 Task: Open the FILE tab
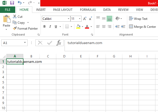click(x=7, y=10)
